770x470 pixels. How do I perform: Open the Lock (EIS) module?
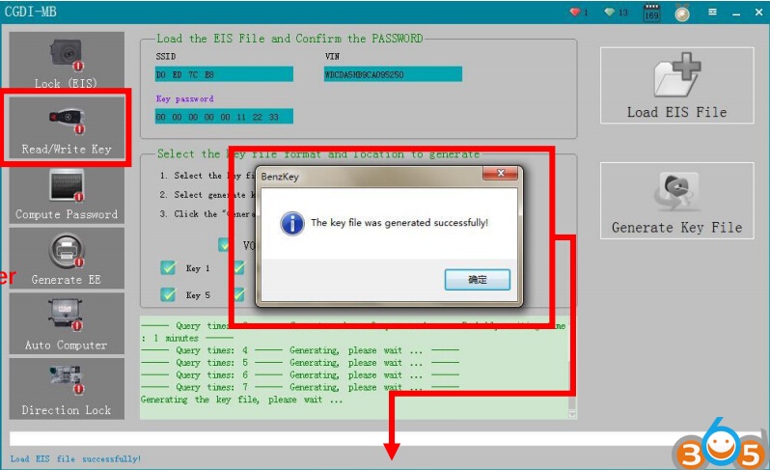67,61
